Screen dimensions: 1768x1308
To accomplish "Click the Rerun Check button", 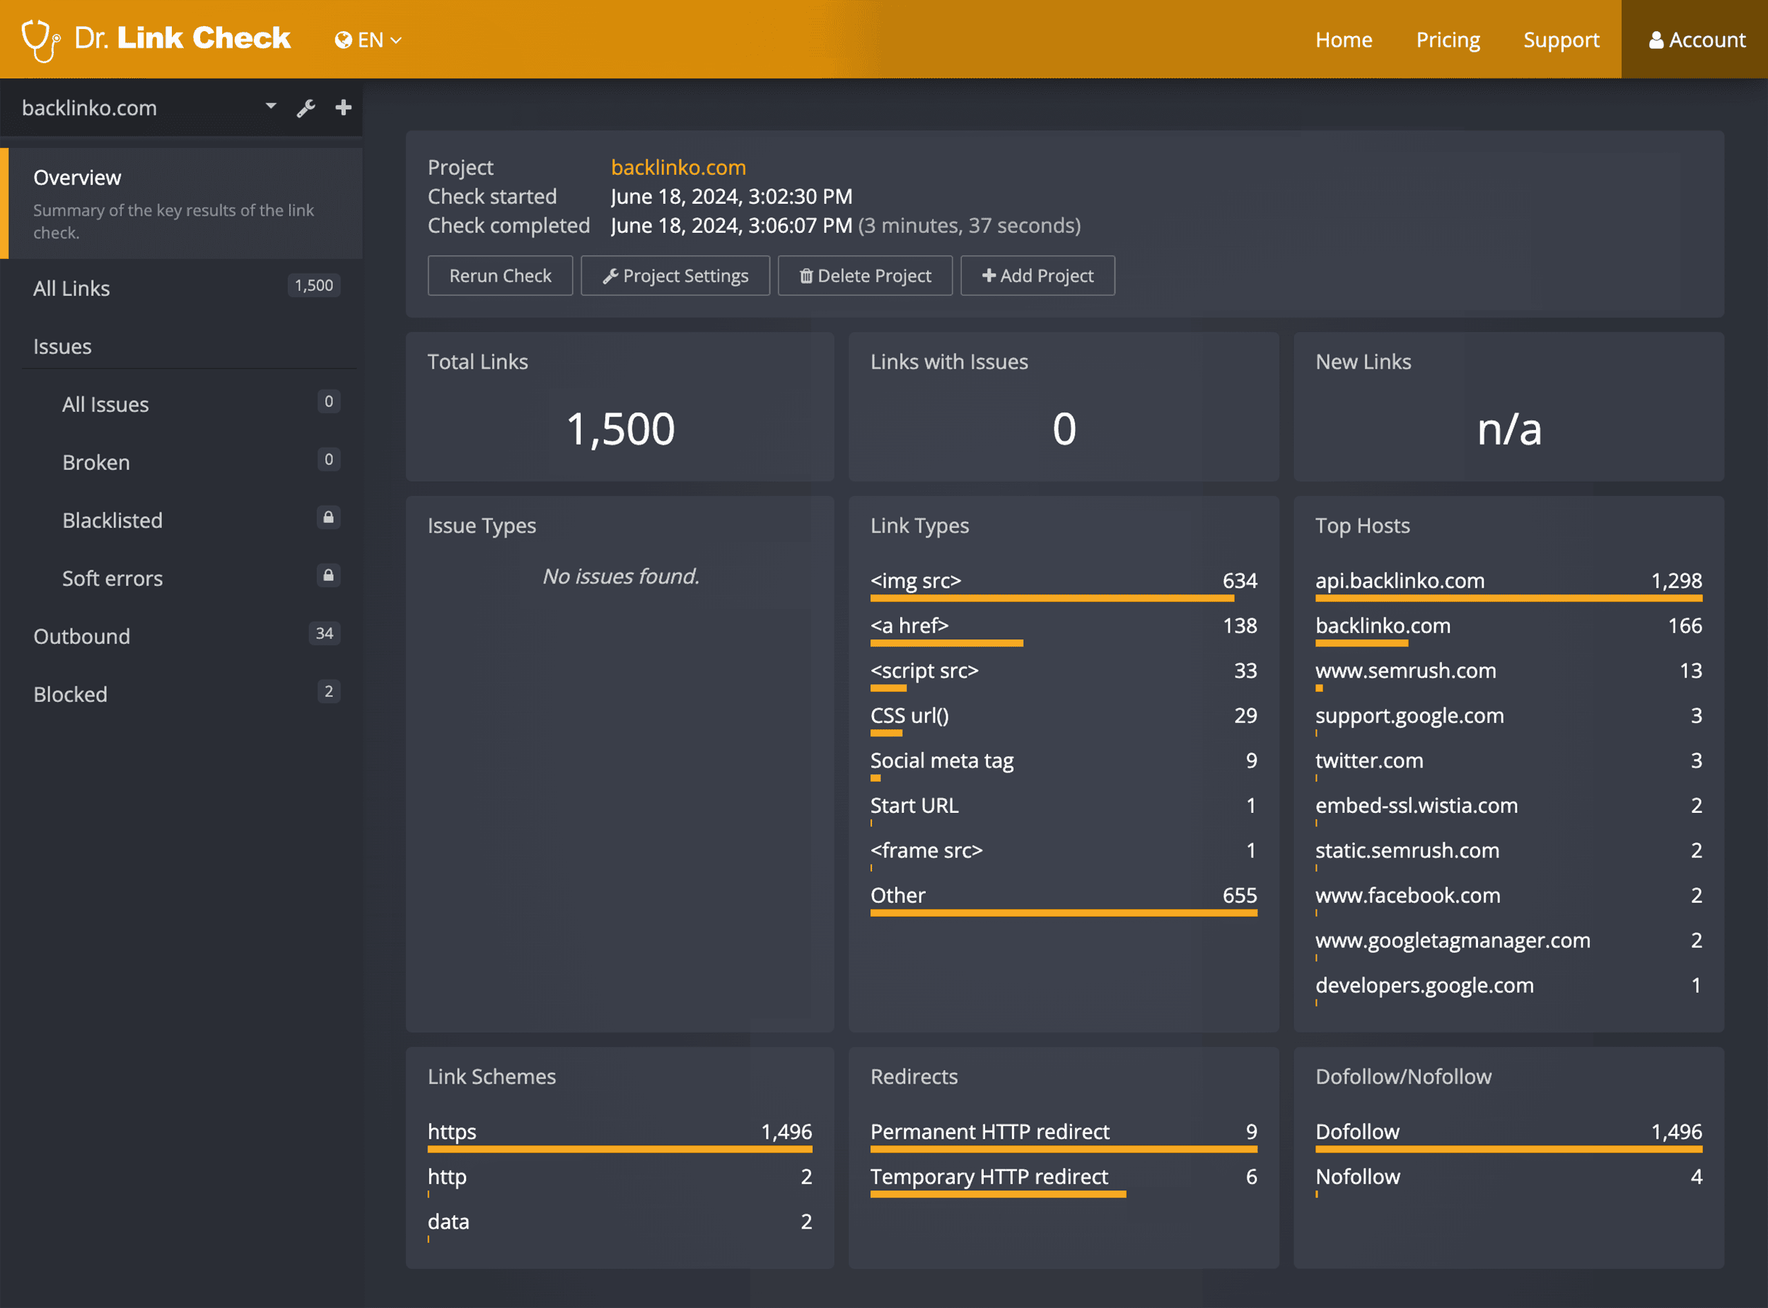I will pos(500,274).
